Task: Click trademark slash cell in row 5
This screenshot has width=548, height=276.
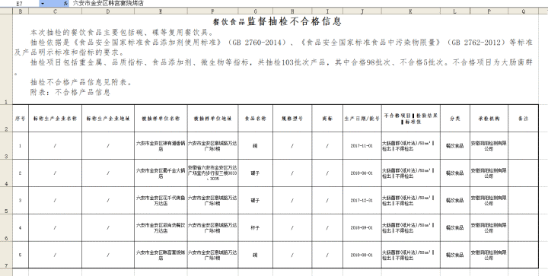Action: click(x=327, y=200)
